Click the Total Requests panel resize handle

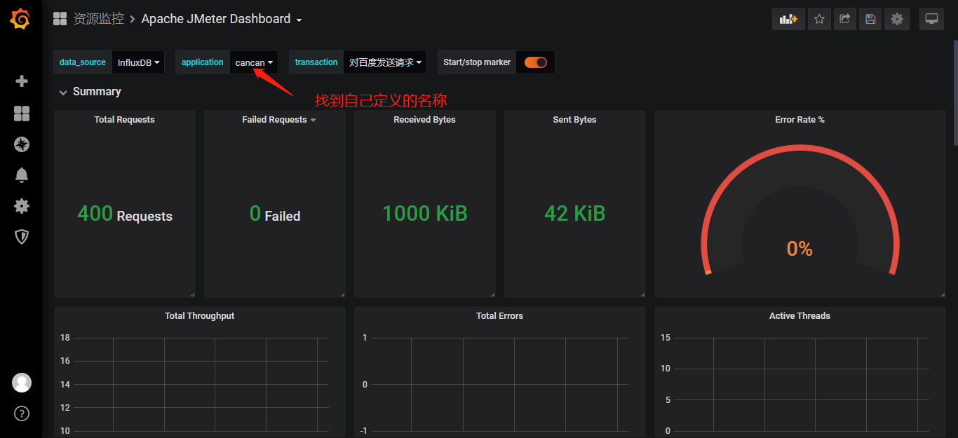click(192, 294)
